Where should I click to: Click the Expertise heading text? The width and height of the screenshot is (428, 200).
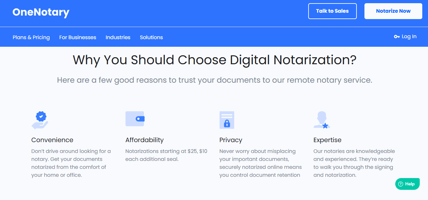[x=327, y=140]
